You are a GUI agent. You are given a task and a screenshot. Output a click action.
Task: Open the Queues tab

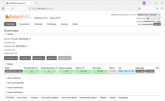(x=64, y=24)
